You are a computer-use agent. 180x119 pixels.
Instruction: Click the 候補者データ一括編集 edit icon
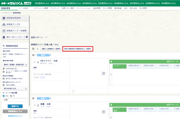(4, 31)
